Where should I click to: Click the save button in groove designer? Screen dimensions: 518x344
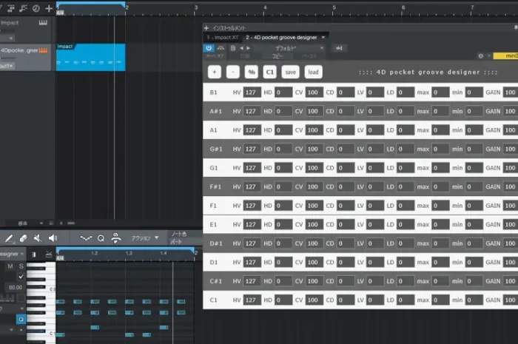point(290,72)
